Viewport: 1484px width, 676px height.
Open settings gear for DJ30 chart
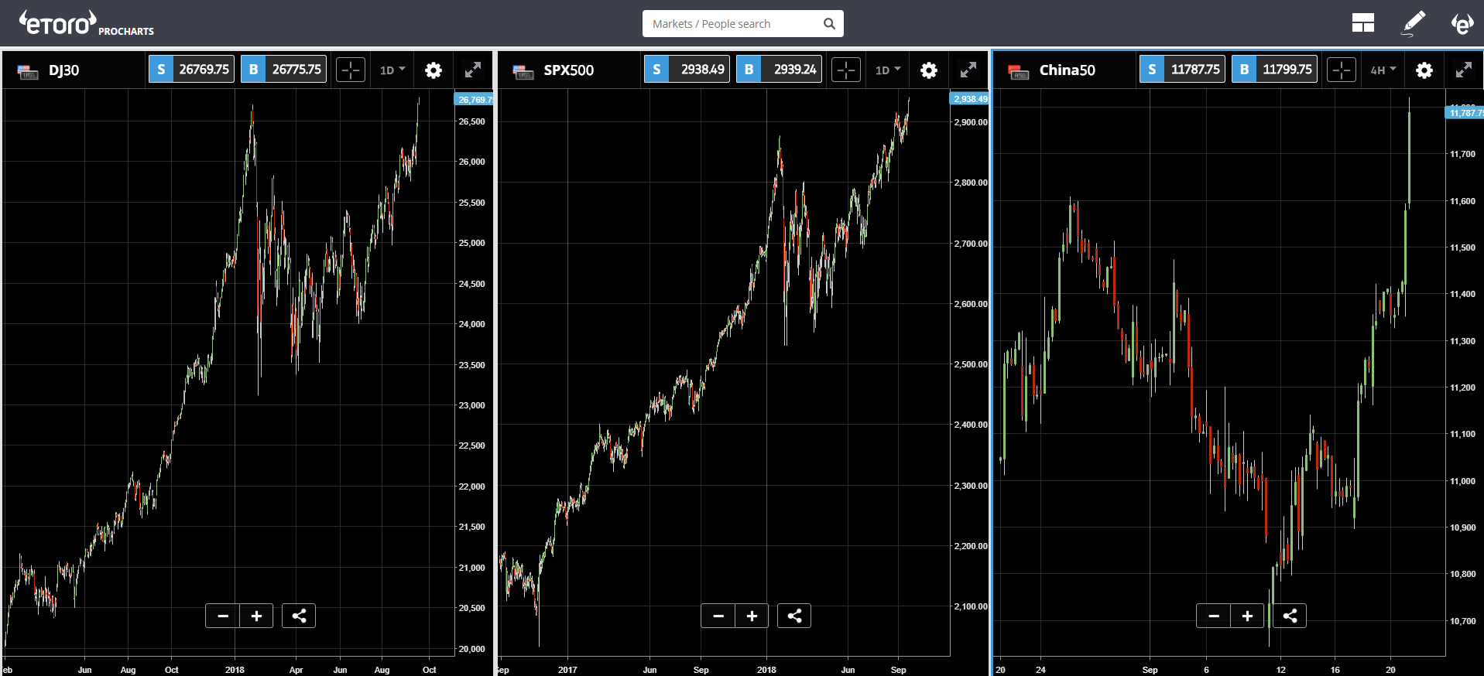[434, 70]
